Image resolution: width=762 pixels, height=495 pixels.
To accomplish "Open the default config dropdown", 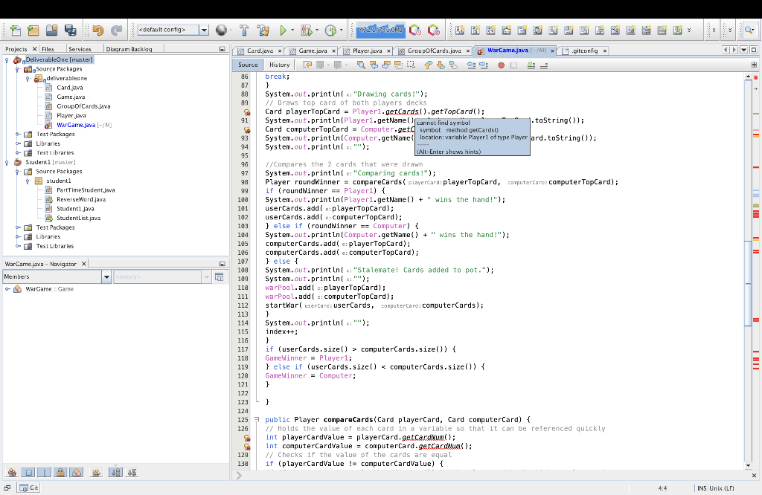I will [x=204, y=30].
